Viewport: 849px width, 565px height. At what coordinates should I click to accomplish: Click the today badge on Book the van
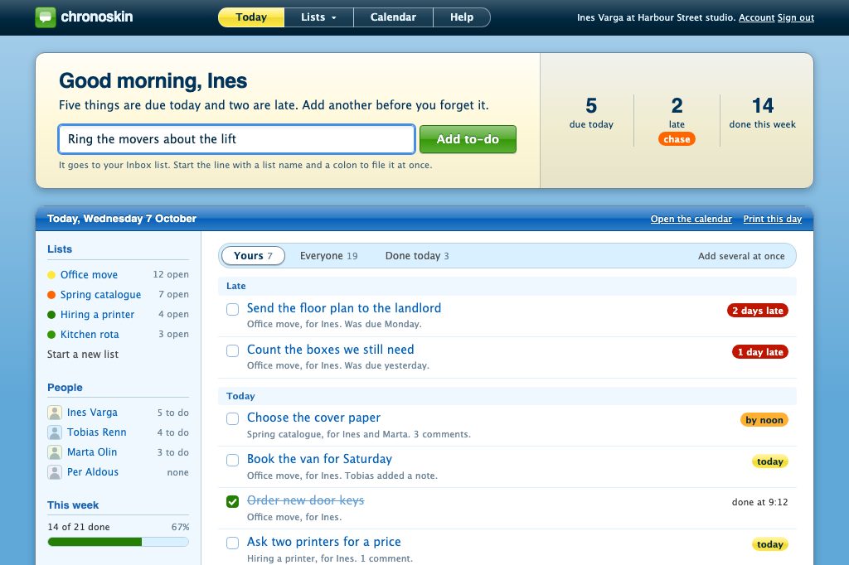point(770,461)
